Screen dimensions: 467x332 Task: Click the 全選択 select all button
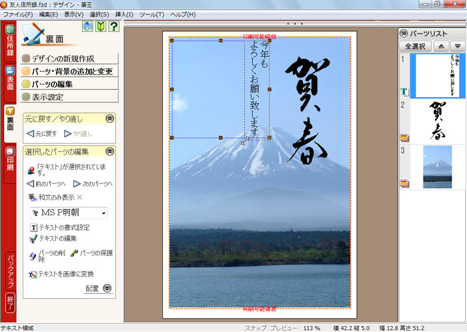[416, 46]
